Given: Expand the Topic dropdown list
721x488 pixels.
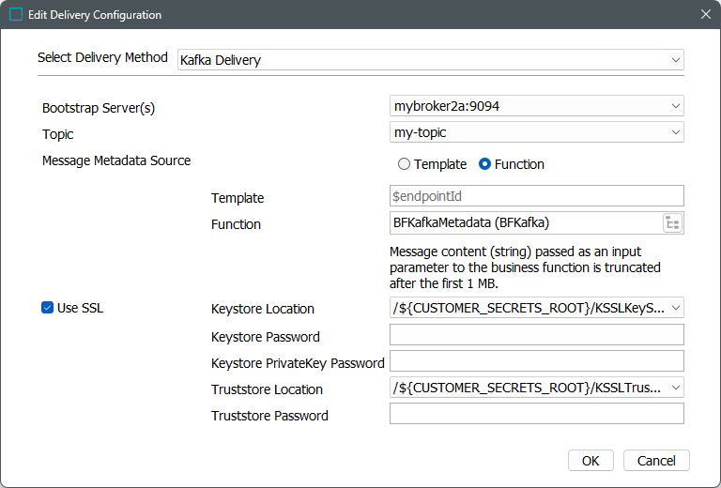Looking at the screenshot, I should pos(676,133).
